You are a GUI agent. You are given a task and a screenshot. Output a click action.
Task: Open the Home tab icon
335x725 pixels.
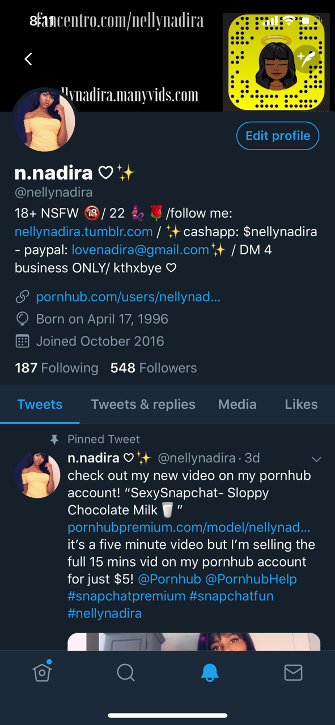[x=42, y=671]
